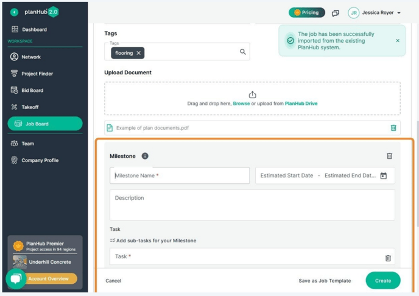The height and width of the screenshot is (296, 419).
Task: Toggle the Pricing button in header
Action: tap(306, 12)
